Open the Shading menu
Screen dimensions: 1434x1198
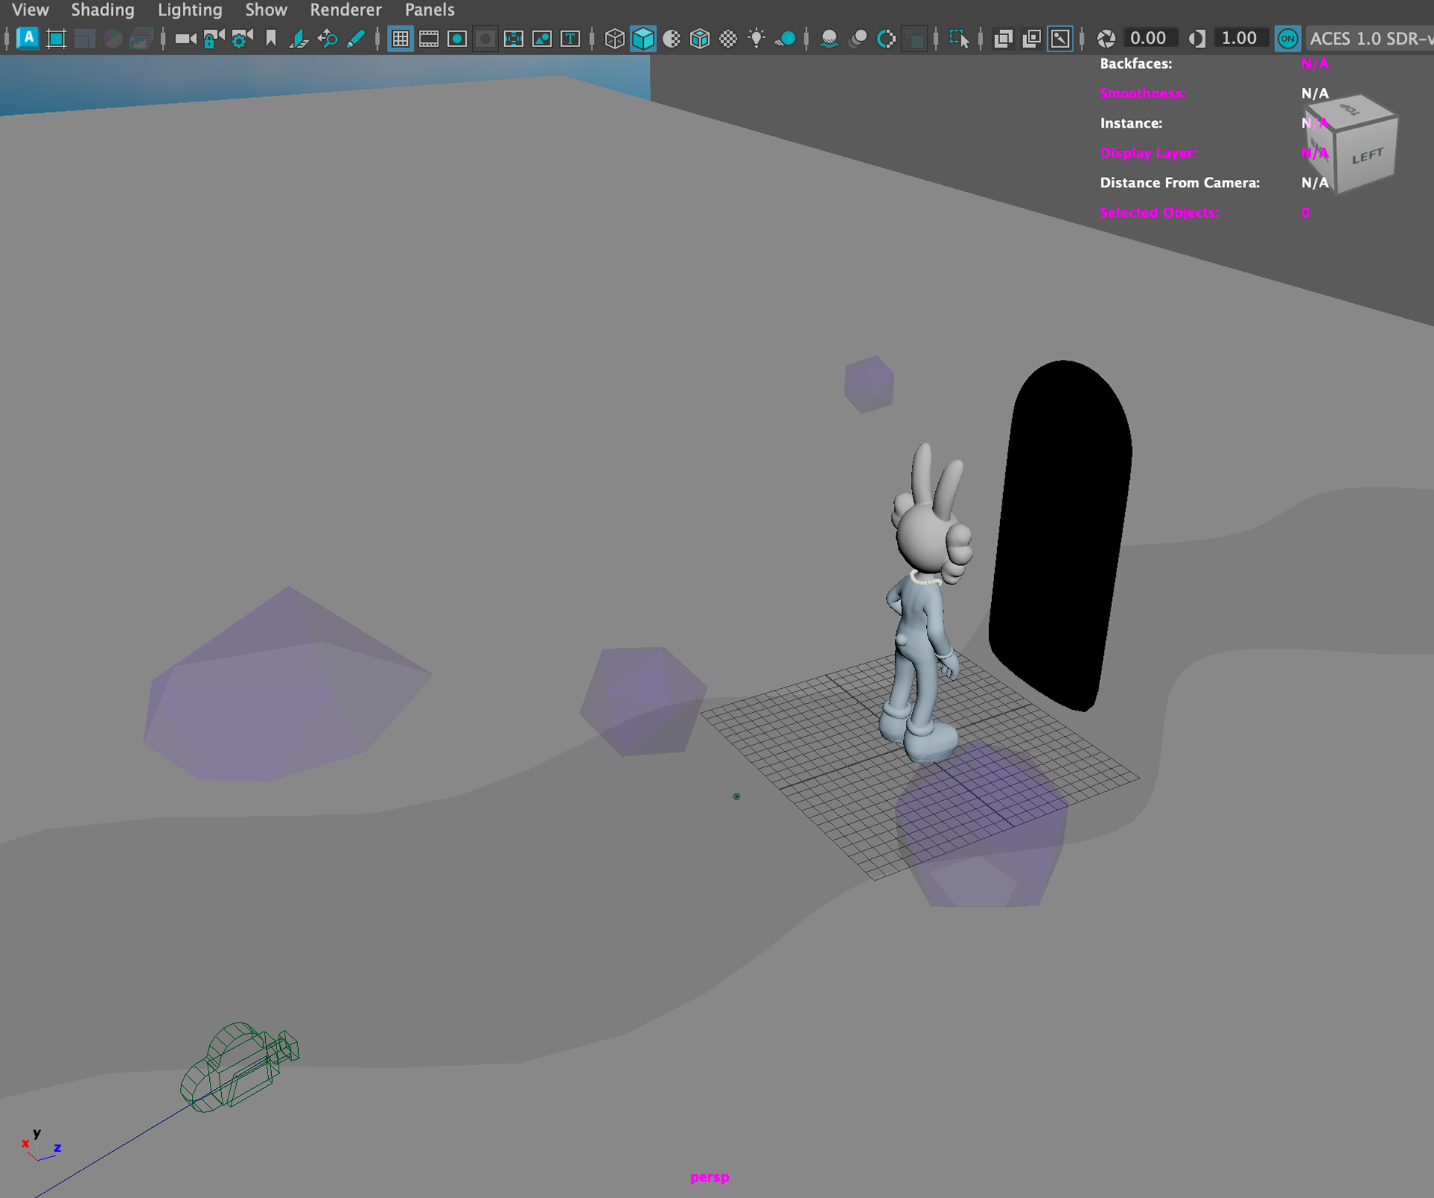(102, 10)
